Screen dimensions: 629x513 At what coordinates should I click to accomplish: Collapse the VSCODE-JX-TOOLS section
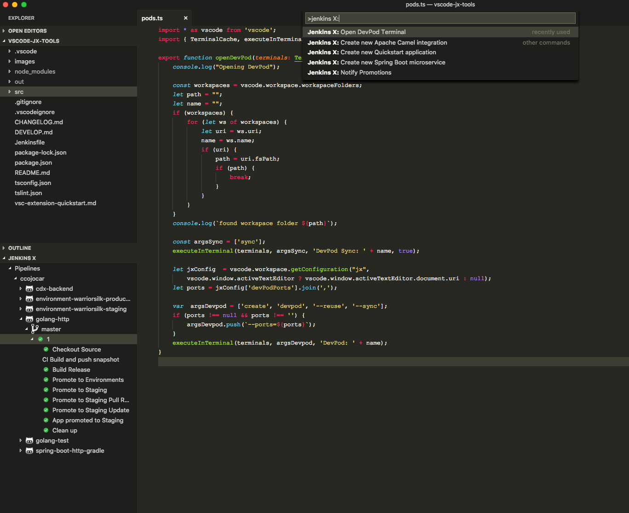click(x=4, y=41)
